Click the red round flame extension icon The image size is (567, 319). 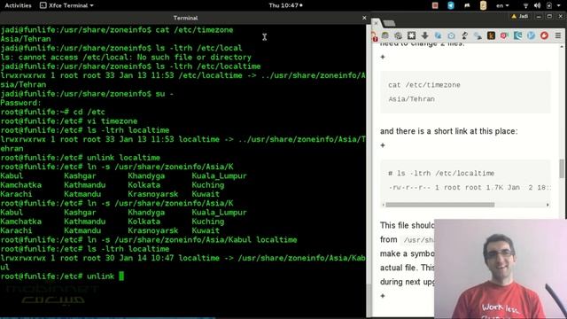tap(544, 35)
